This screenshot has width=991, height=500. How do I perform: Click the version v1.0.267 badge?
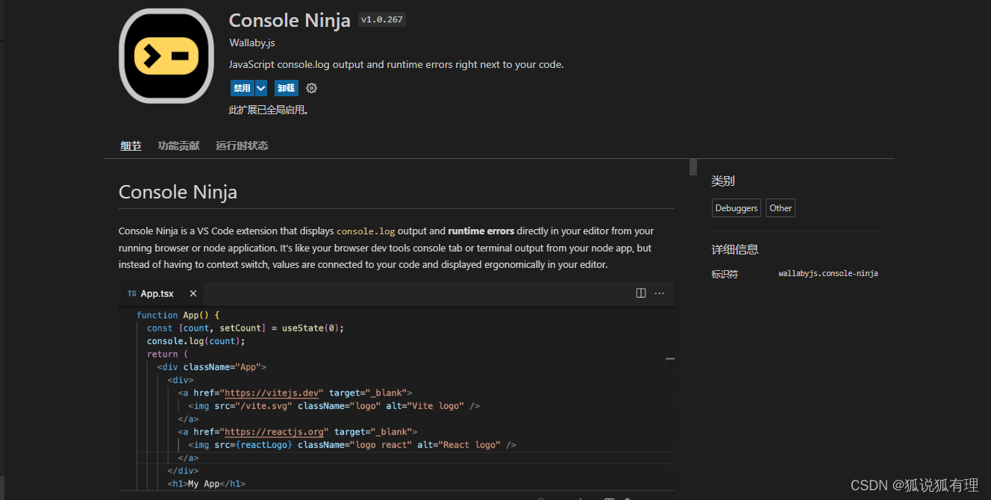[x=381, y=20]
